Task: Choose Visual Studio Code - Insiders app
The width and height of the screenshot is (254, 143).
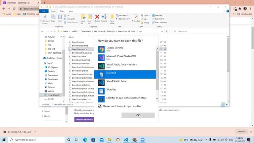Action: [125, 66]
